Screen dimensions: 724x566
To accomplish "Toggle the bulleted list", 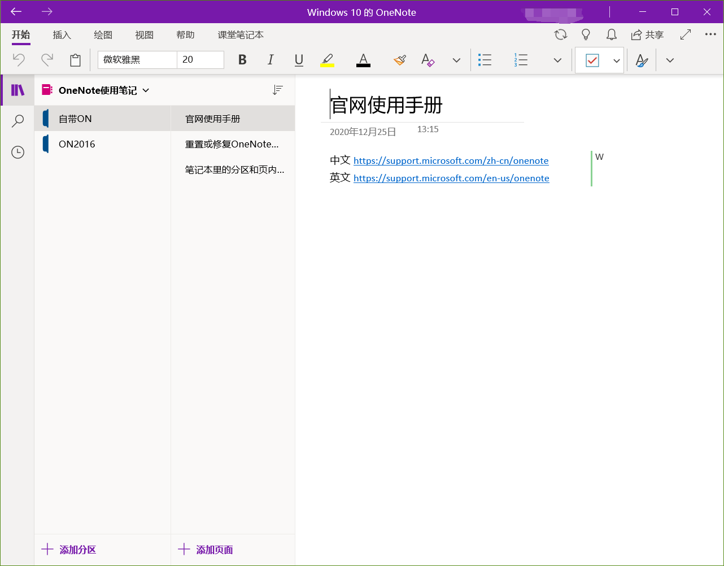I will (485, 60).
